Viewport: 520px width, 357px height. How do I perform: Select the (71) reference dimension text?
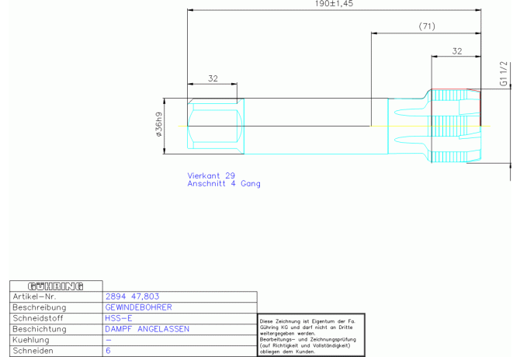coord(426,26)
